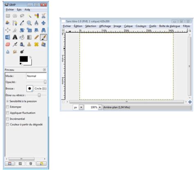
Task: Select the Rotate tool
Action: (22, 30)
